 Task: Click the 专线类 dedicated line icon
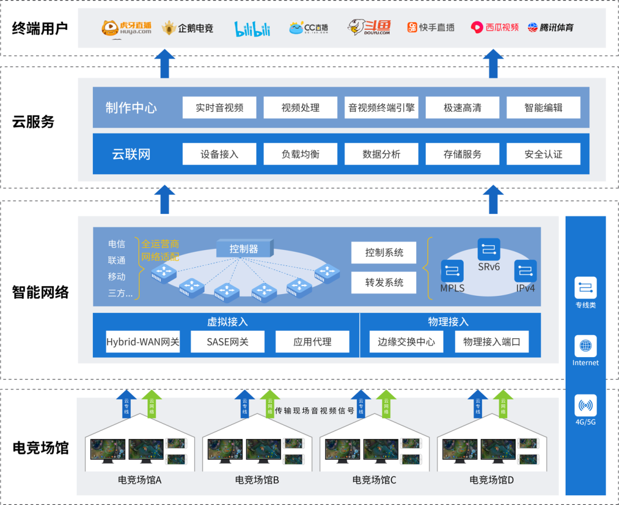click(x=585, y=288)
